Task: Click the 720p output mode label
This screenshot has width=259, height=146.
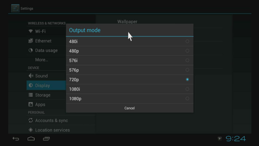Action: point(74,80)
